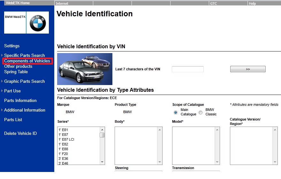Click the BMWWebETK logo text panel
Viewport: 281px width, 179px height.
(15, 23)
